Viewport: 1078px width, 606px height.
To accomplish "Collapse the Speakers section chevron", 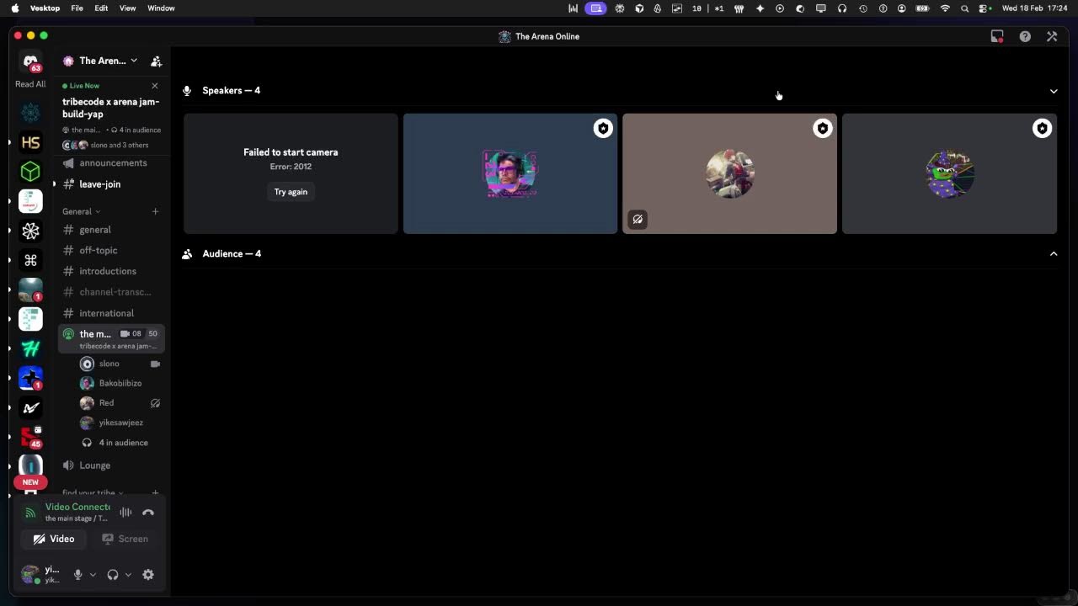I will [x=1054, y=91].
